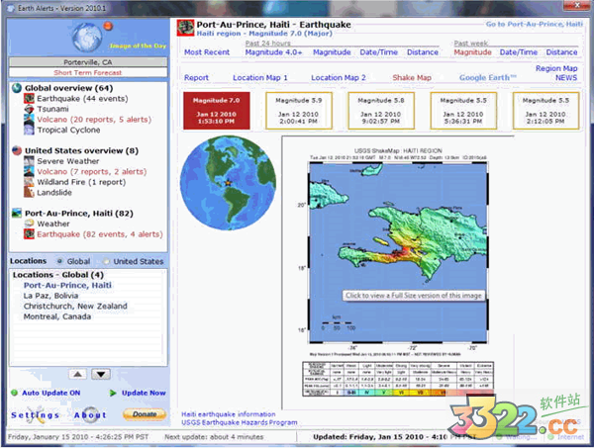The width and height of the screenshot is (594, 448).
Task: Open Haiti earthquake information link
Action: pyautogui.click(x=229, y=414)
